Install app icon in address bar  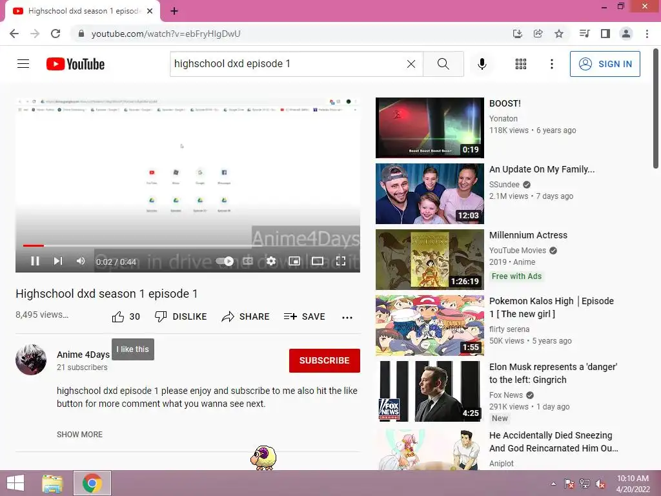click(x=517, y=34)
